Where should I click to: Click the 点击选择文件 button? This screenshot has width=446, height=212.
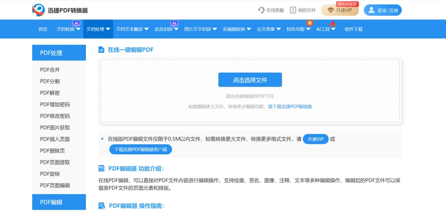click(250, 80)
